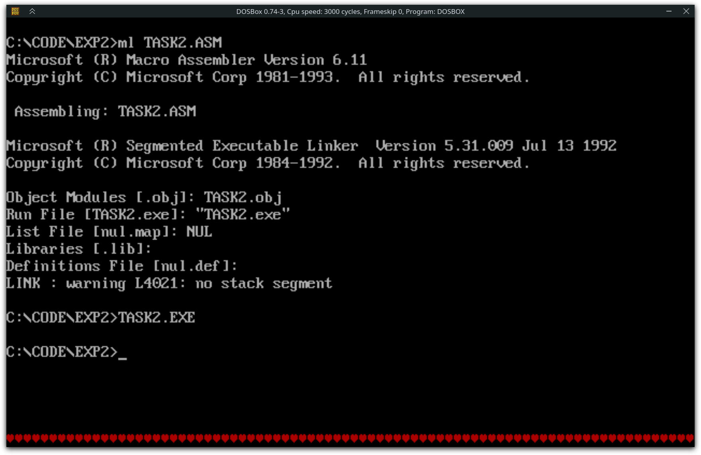This screenshot has width=701, height=455.
Task: Click the 'Run File [TASK2.exe]' line
Action: [x=148, y=215]
